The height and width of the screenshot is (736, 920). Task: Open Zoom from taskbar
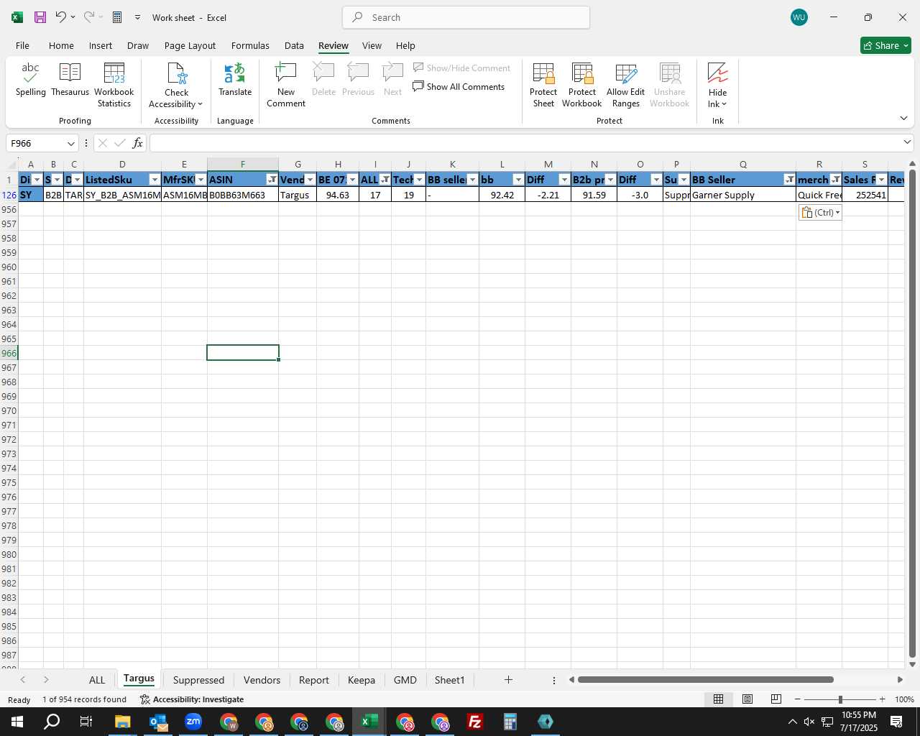coord(193,722)
